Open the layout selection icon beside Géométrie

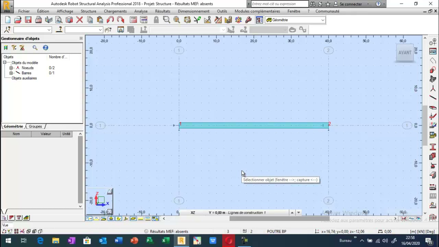click(259, 20)
